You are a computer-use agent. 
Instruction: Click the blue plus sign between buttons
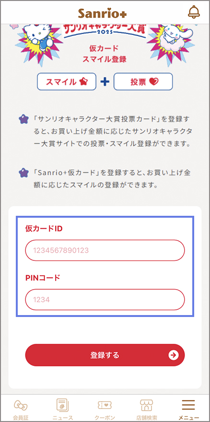tap(105, 82)
